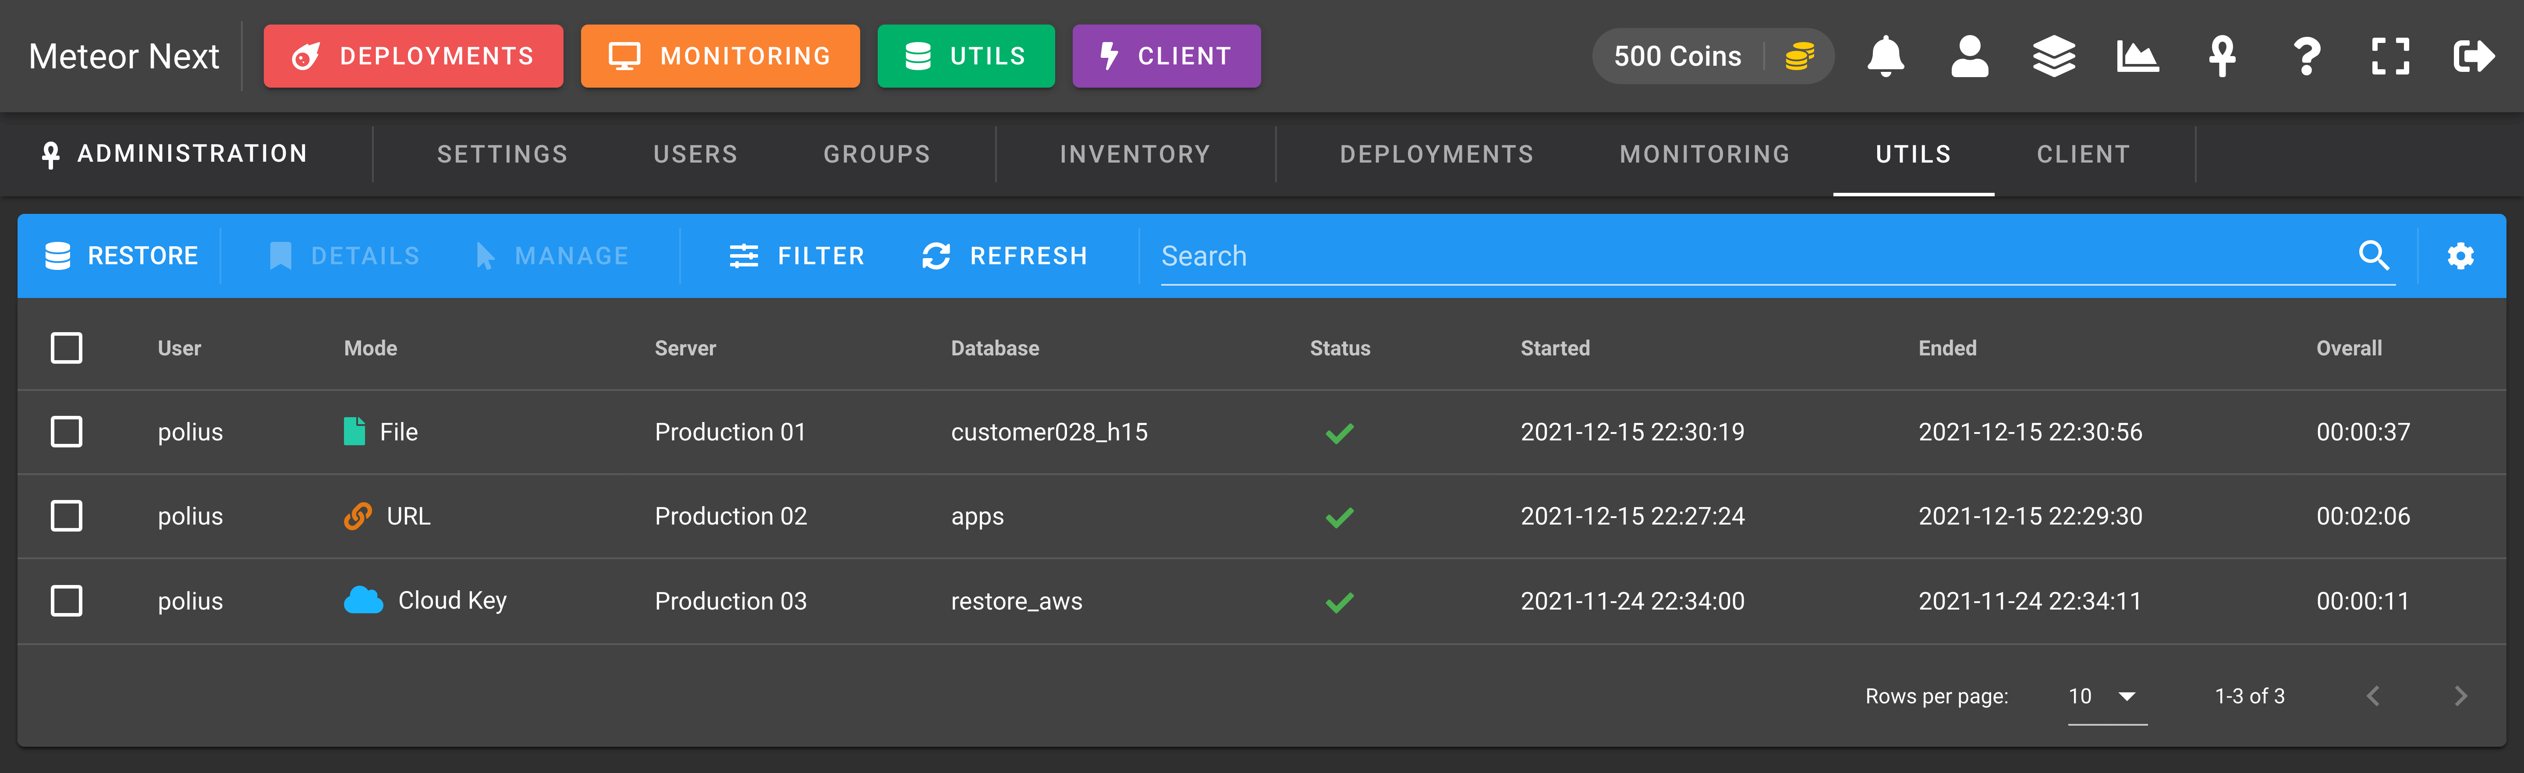Open the Filter toolbar button

coord(797,256)
